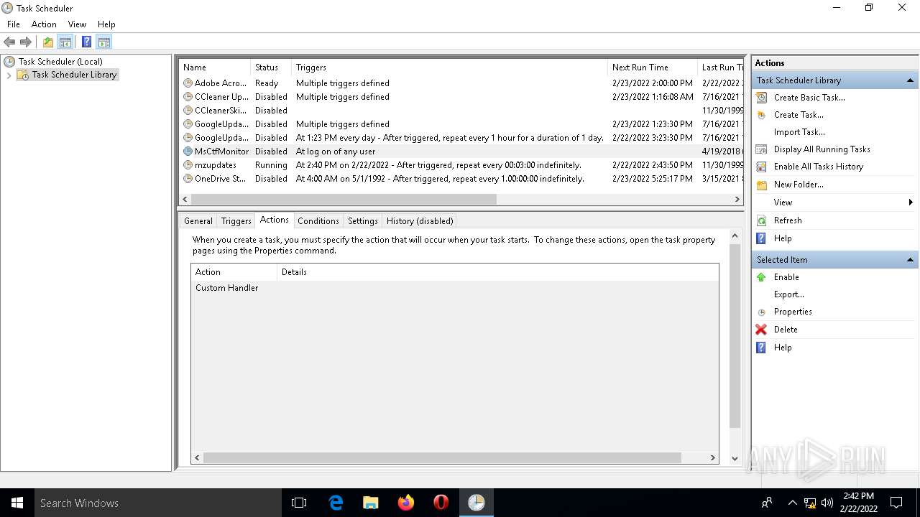Select the Task Scheduler Library node
This screenshot has height=517, width=920.
coord(74,75)
